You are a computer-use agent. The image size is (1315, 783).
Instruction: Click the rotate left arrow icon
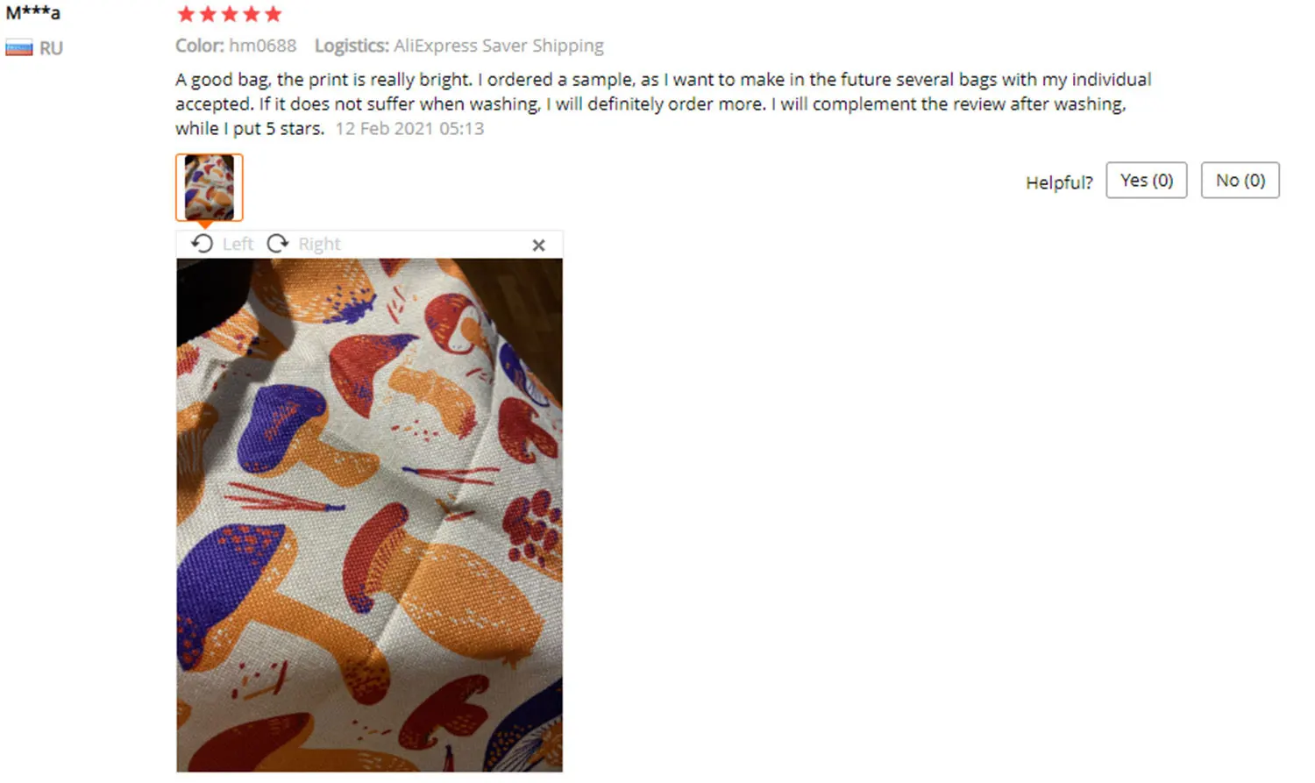[x=203, y=244]
